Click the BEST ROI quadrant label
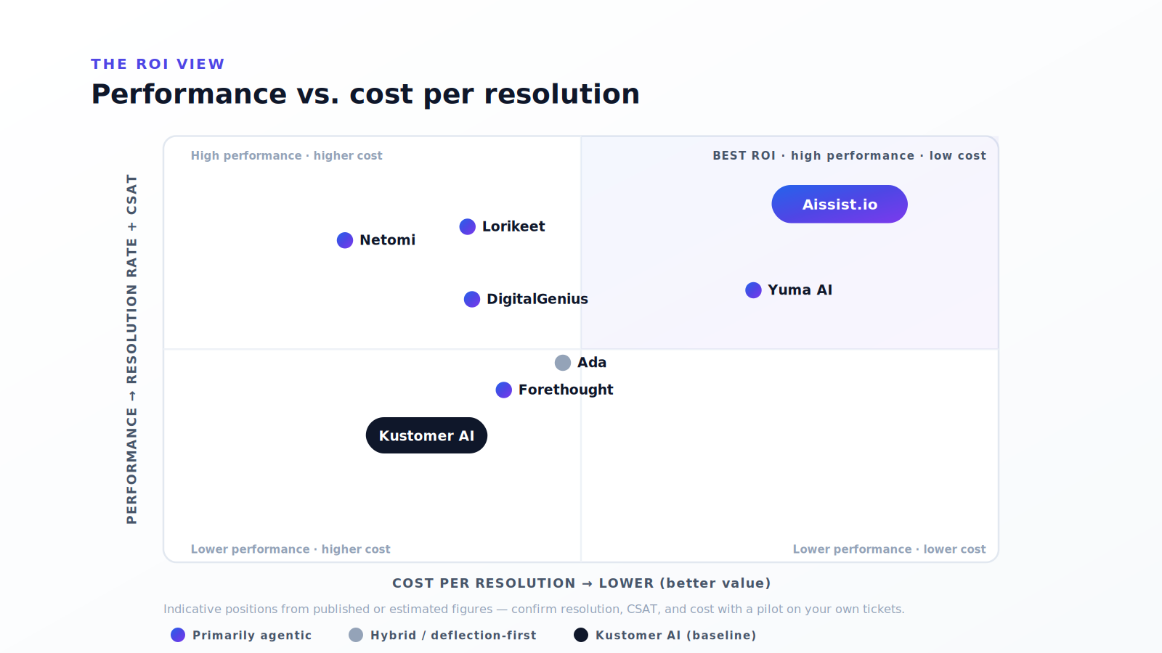The height and width of the screenshot is (653, 1162). (x=849, y=155)
